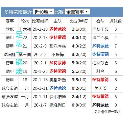
Task: Open 柏林联合 away team link
Action: click(x=100, y=63)
